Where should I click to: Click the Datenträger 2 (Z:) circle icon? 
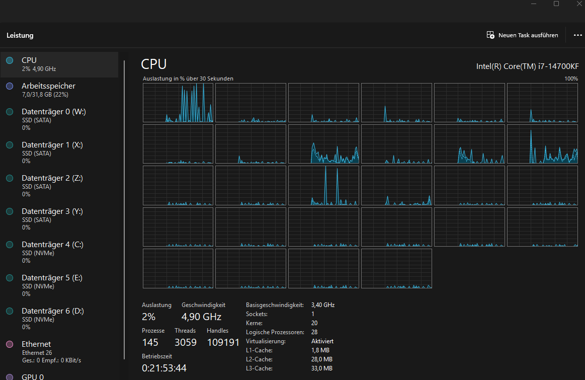tap(10, 178)
